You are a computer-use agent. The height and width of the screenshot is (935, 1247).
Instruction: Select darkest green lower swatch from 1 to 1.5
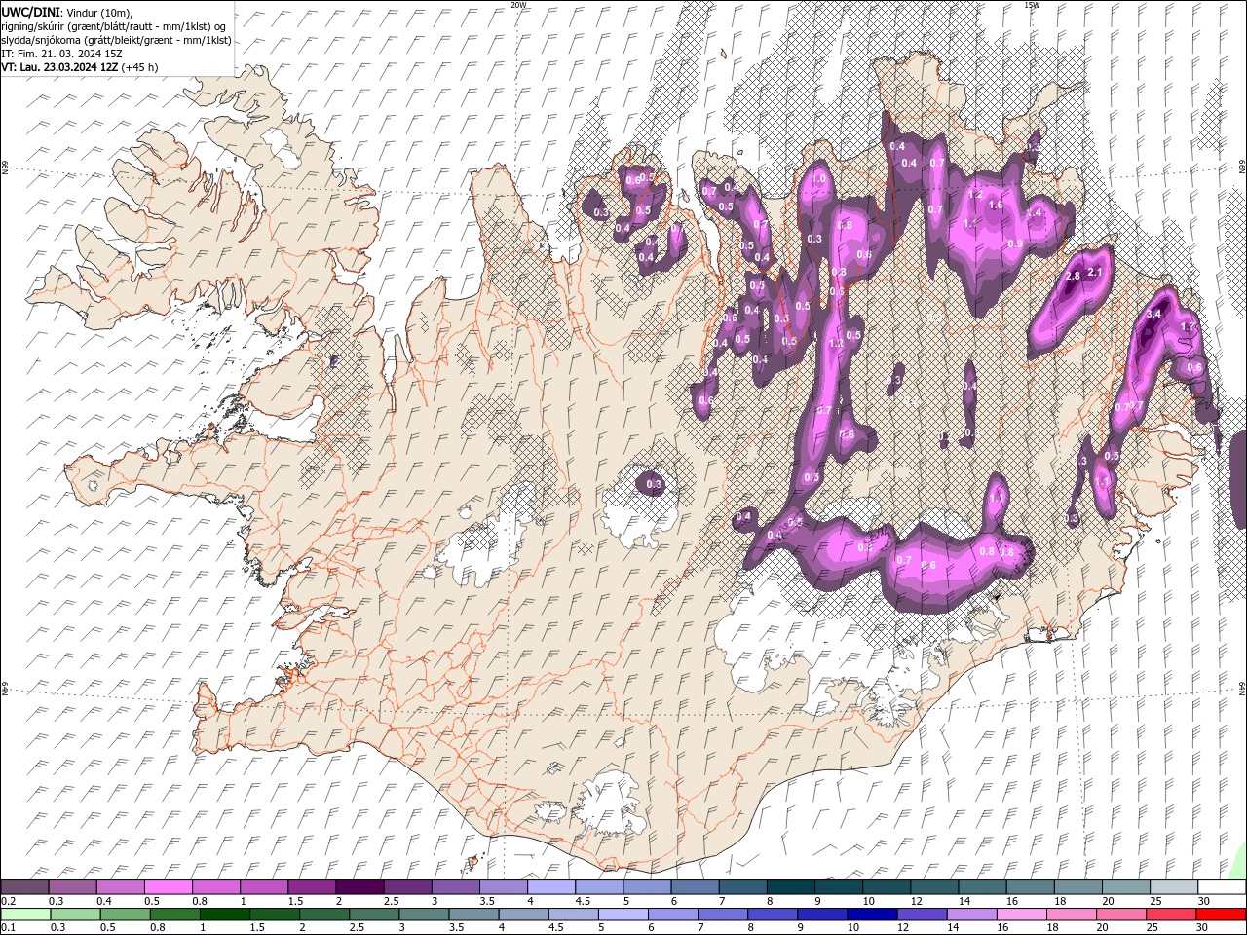pyautogui.click(x=224, y=915)
